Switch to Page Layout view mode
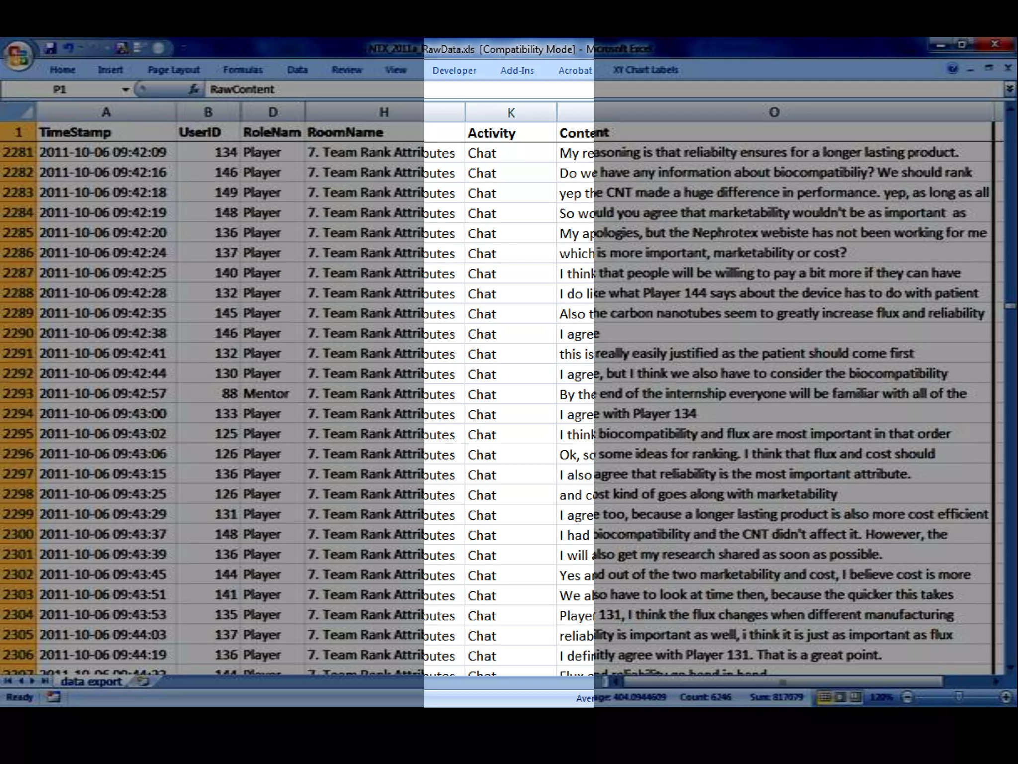The image size is (1018, 764). (840, 697)
